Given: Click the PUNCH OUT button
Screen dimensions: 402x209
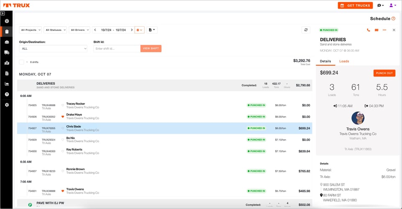Looking at the screenshot, I should click(x=384, y=73).
